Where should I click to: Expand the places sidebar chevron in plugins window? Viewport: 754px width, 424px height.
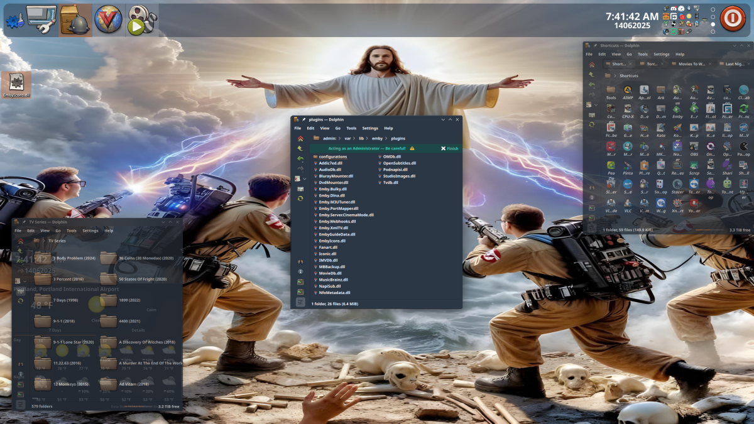point(305,178)
